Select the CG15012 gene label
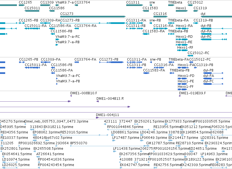This screenshot has height=169, width=232. 195,2
